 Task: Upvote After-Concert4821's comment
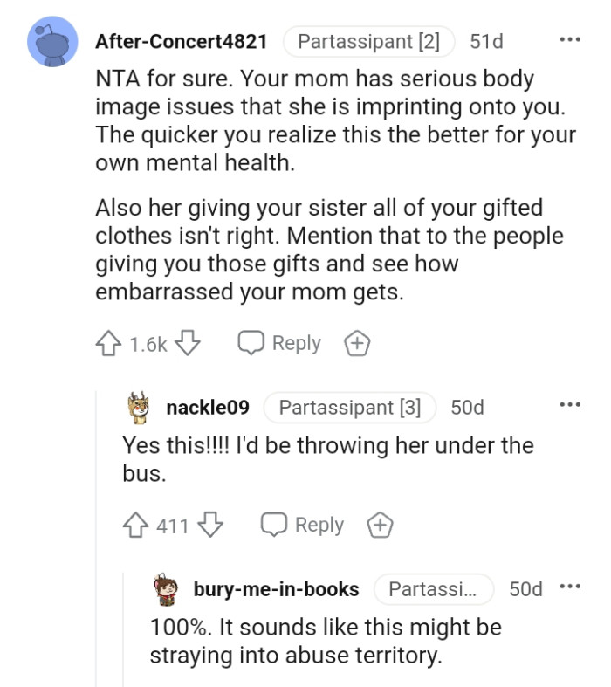point(109,344)
